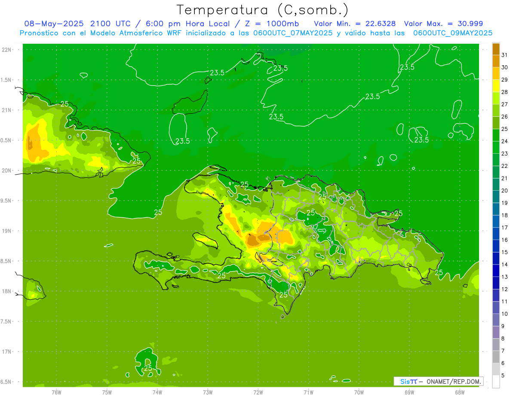Click the legend value "5"
Viewport: 516px width, 398px height.
point(503,376)
